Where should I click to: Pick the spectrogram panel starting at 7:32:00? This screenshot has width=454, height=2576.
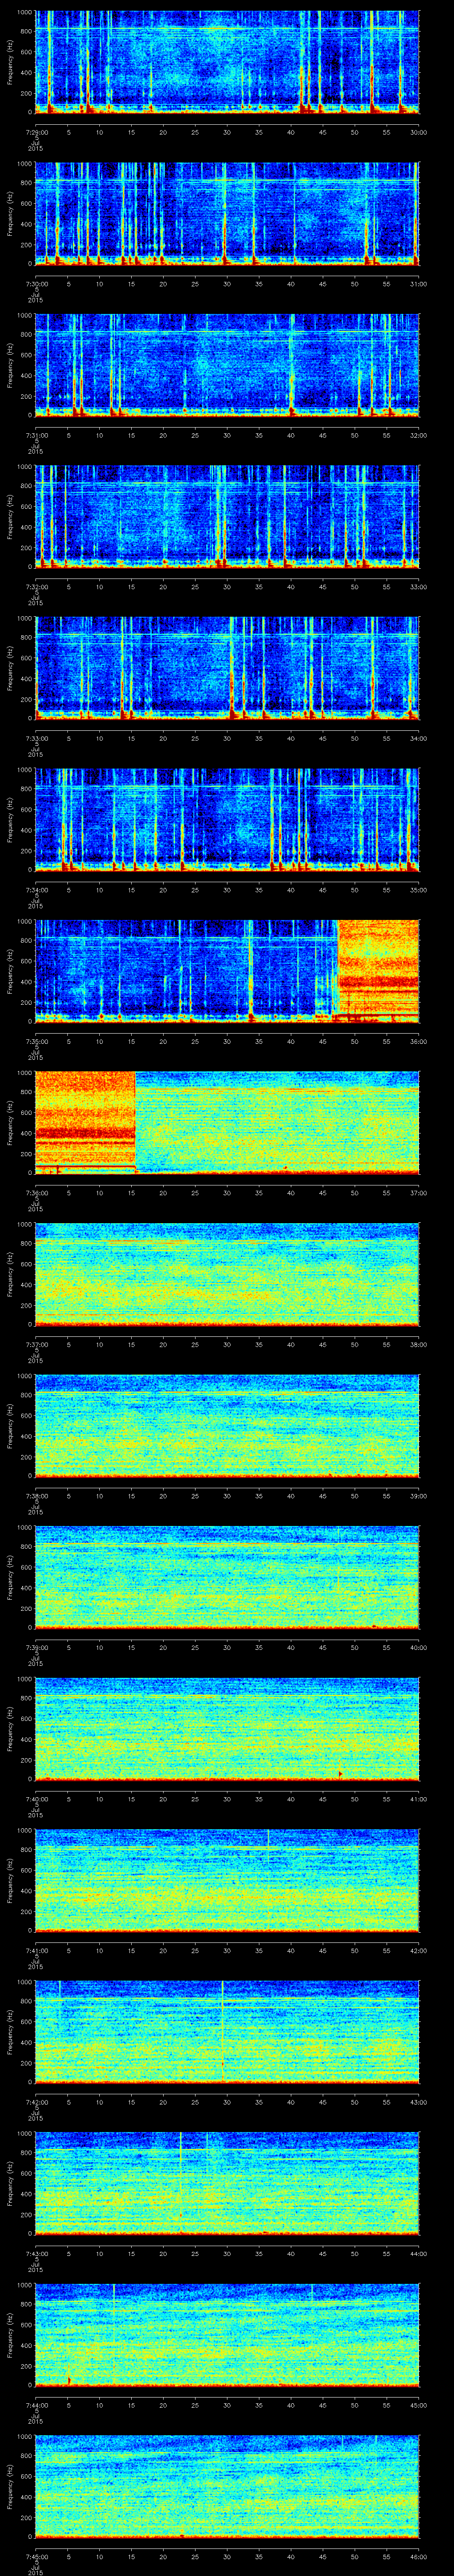(x=227, y=517)
